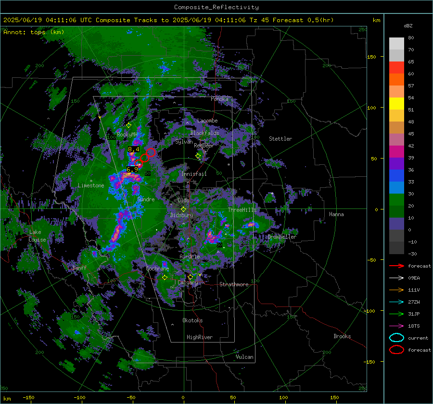This screenshot has width=433, height=404.
Task: Click the Lacombe town label
Action: click(x=207, y=121)
